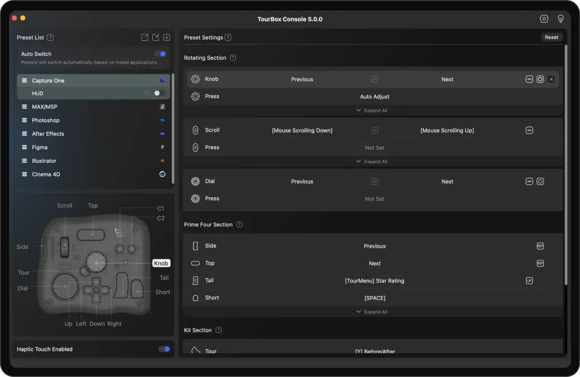Open the export preset icon above Preset List

pos(145,37)
